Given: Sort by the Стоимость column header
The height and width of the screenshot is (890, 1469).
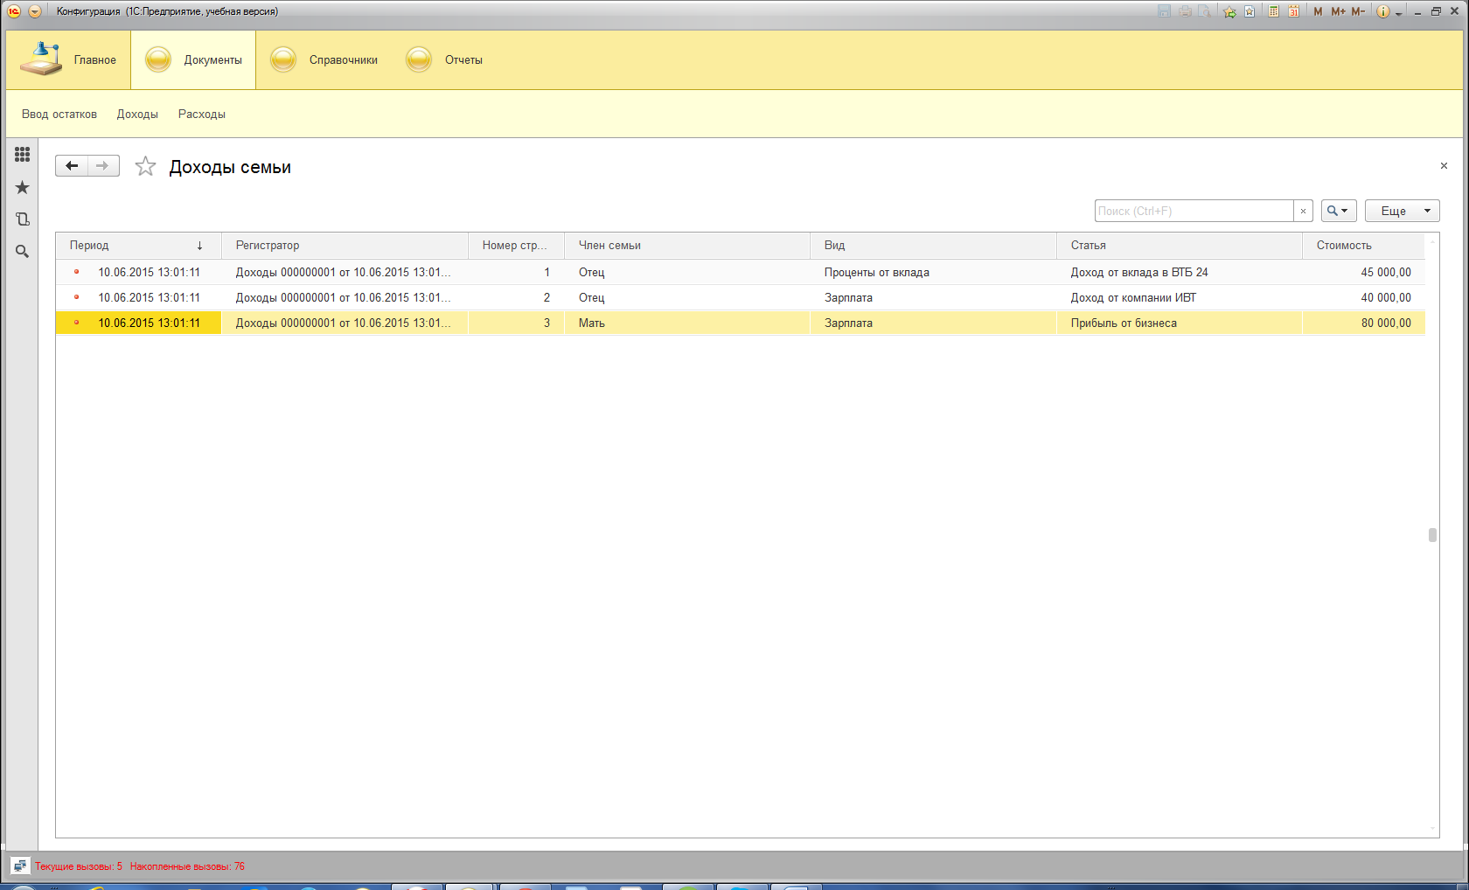Looking at the screenshot, I should point(1344,246).
